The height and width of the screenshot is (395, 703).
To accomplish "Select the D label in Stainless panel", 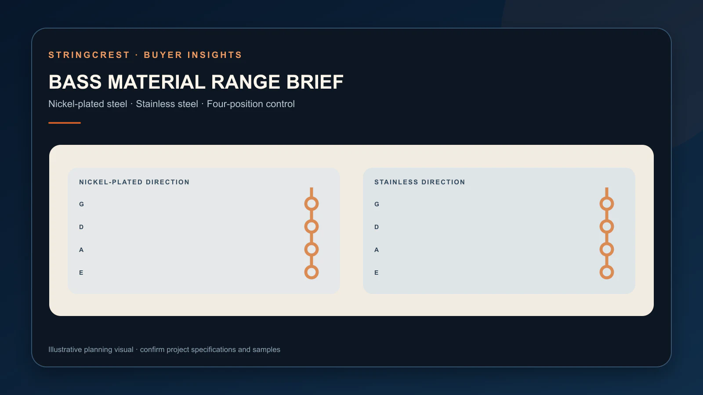I will click(x=377, y=227).
